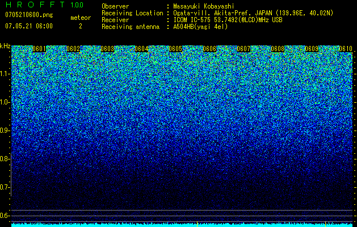This screenshot has height=227, width=357.
Task: Click the 0.9 frequency axis label
Action: pos(4,131)
